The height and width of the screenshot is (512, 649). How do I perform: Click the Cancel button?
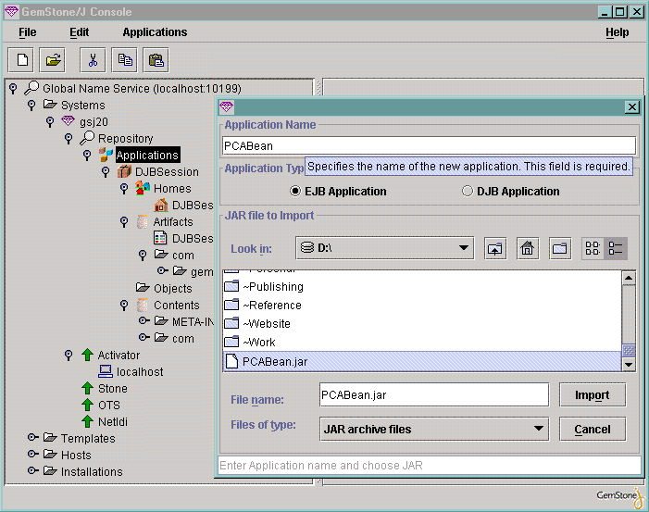click(x=593, y=430)
